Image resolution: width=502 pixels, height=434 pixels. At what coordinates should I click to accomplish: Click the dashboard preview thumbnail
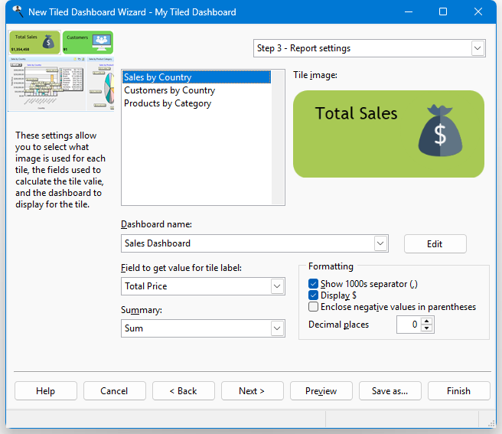(x=61, y=83)
